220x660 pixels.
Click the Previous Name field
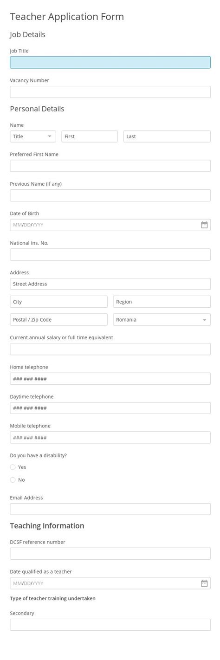[110, 195]
